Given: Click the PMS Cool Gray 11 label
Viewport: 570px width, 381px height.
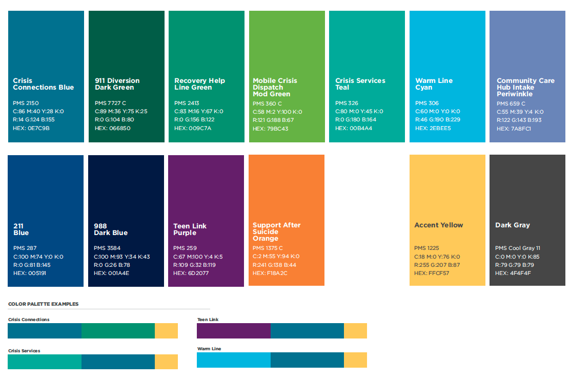Looking at the screenshot, I should pyautogui.click(x=517, y=248).
